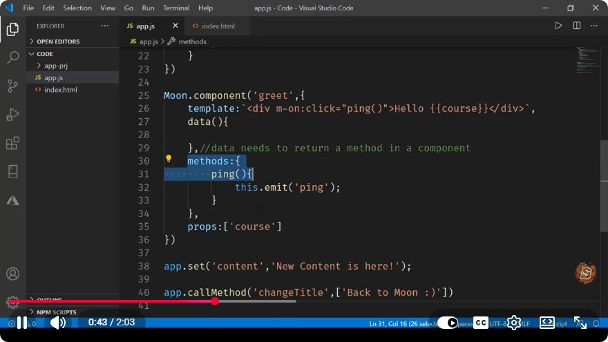Click the lightbulb quick fix icon on line 30
The image size is (608, 342).
[x=169, y=158]
